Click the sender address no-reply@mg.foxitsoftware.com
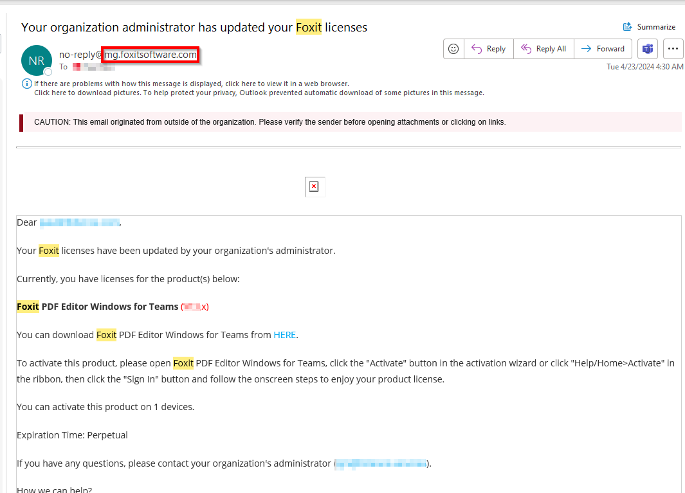Image resolution: width=685 pixels, height=493 pixels. point(128,55)
